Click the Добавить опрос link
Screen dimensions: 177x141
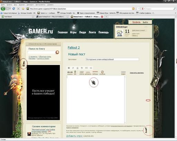(74, 136)
